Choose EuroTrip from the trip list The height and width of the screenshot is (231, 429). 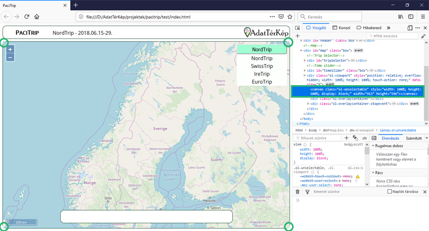tap(262, 82)
